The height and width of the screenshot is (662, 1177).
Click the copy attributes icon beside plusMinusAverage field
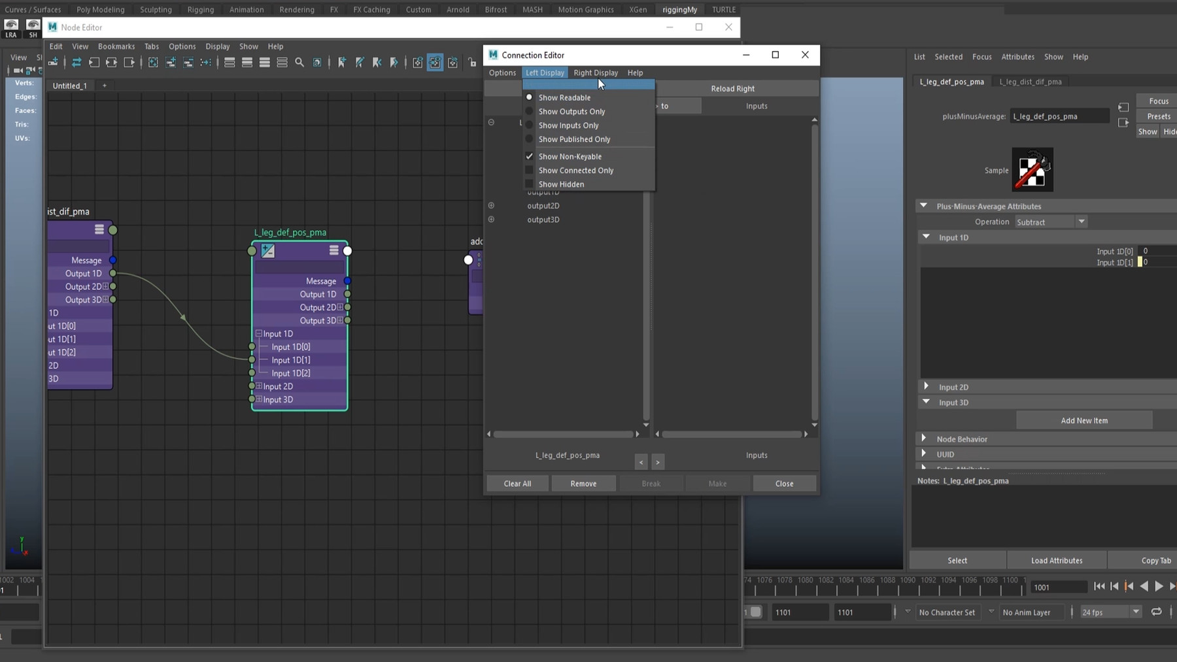click(x=1123, y=107)
